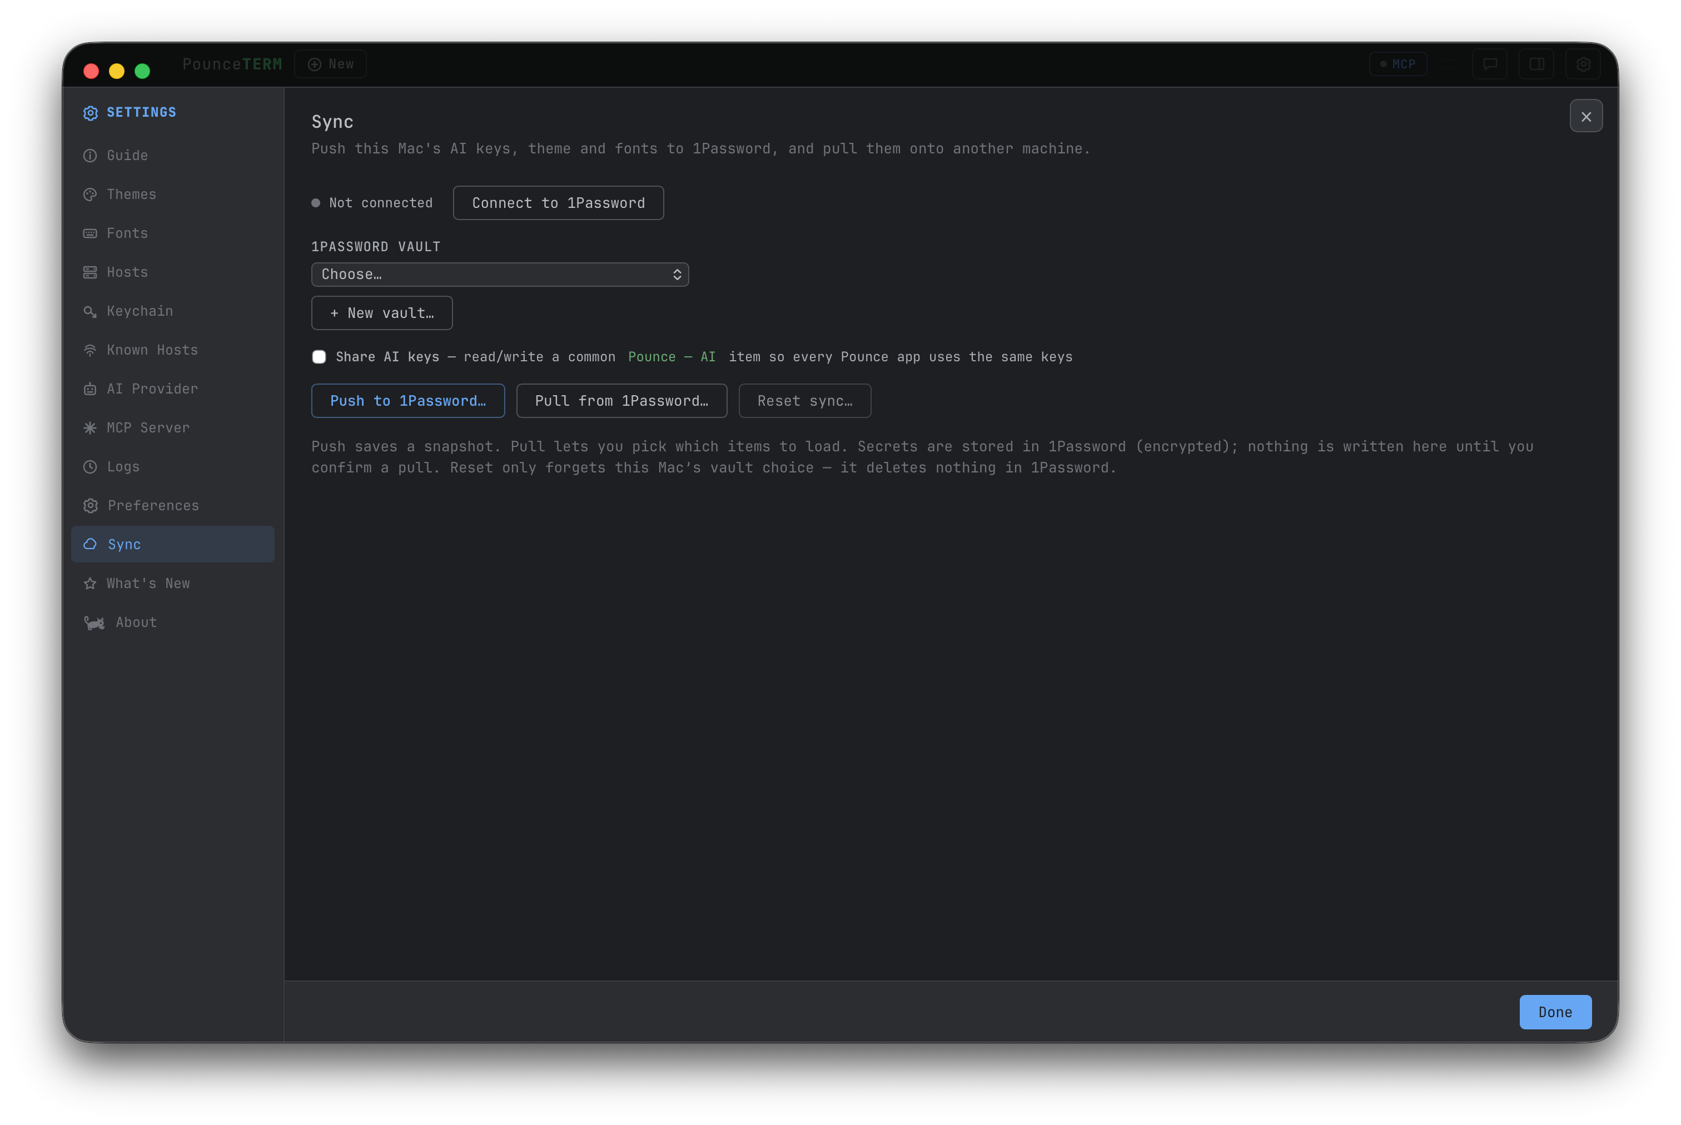Screen dimensions: 1681x1125
Task: Click Push to 1Password button
Action: [x=407, y=400]
